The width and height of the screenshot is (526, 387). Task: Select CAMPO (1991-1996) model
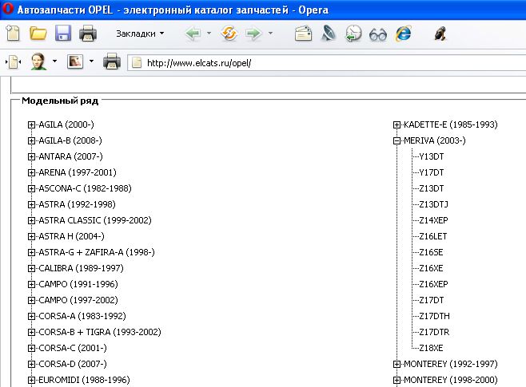coord(78,284)
